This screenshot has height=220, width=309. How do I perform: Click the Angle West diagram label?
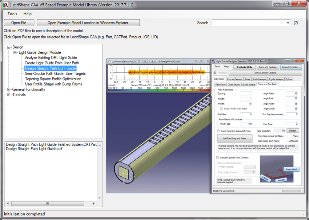tap(290, 169)
